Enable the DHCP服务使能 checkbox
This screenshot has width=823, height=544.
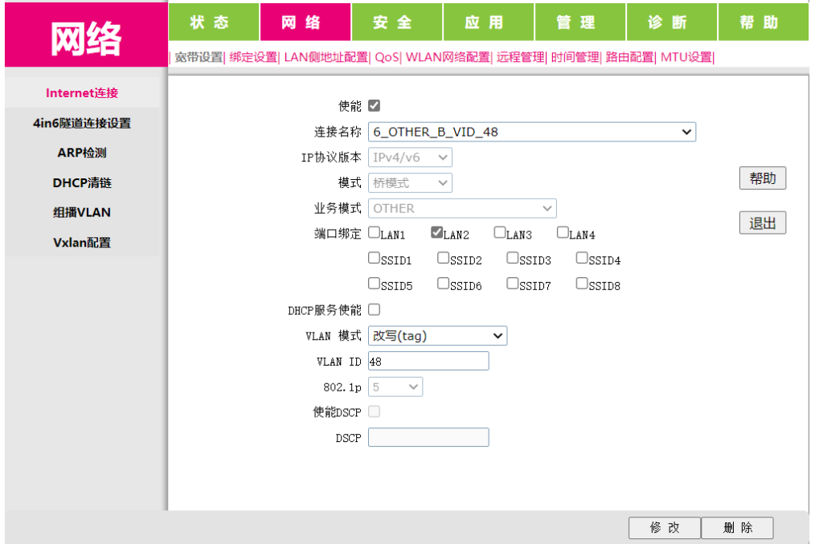tap(374, 309)
